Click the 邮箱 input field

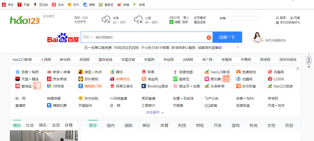pos(243,18)
